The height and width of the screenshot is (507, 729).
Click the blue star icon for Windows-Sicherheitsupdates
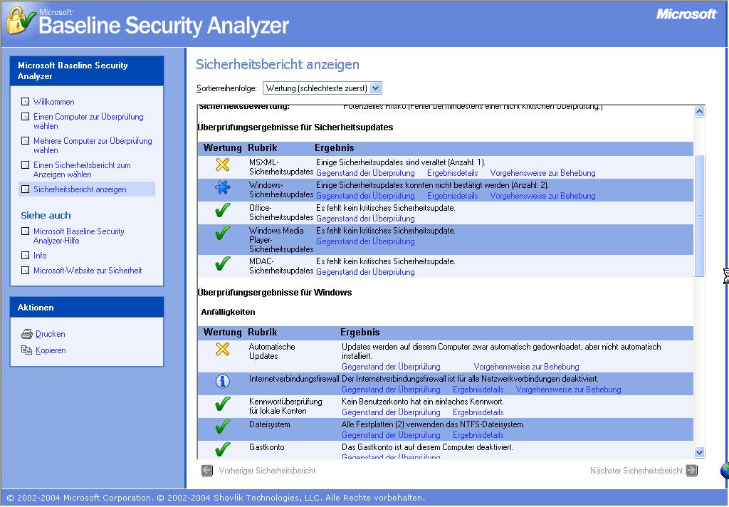223,187
